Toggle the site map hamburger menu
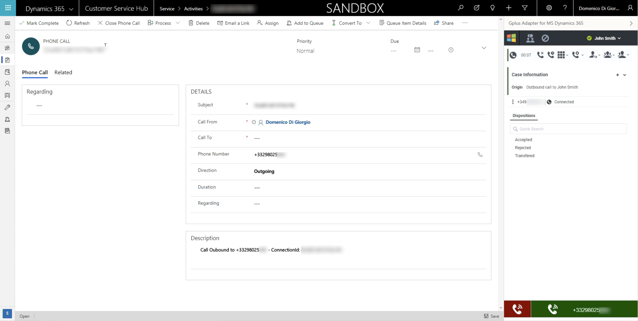 coord(7,23)
